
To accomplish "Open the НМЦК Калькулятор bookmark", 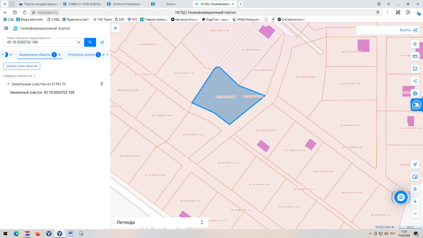I will point(246,19).
